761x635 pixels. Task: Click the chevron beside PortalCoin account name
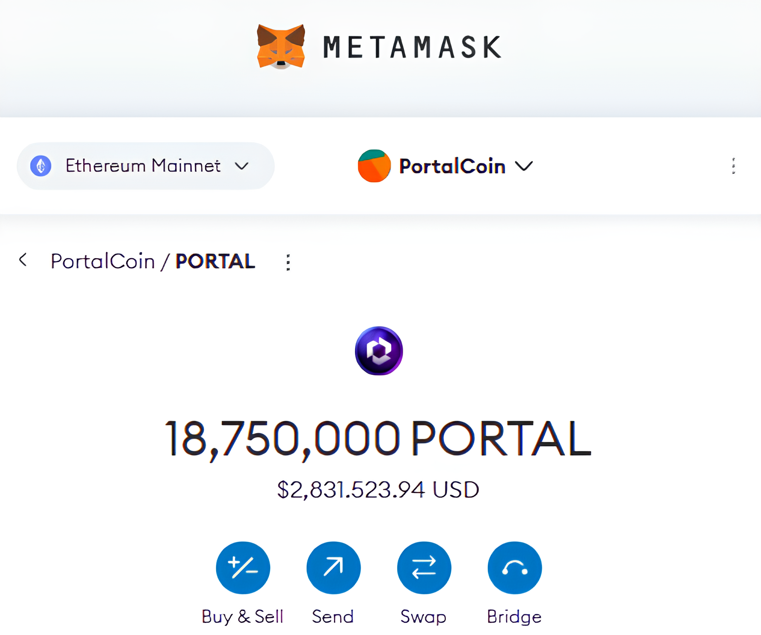pos(524,166)
